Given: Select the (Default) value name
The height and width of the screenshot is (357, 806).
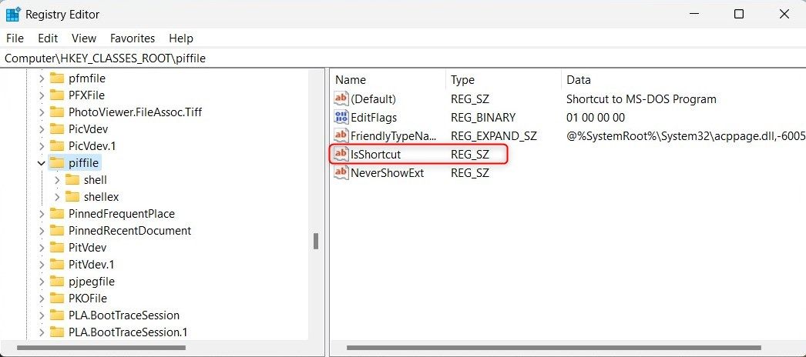Looking at the screenshot, I should pyautogui.click(x=373, y=99).
